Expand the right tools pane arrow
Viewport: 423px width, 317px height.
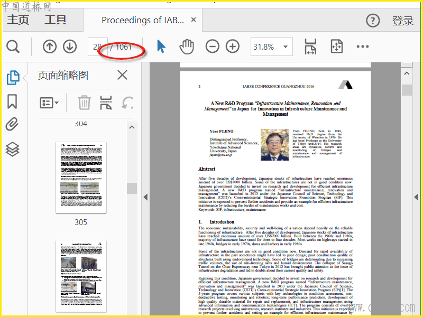[x=416, y=197]
